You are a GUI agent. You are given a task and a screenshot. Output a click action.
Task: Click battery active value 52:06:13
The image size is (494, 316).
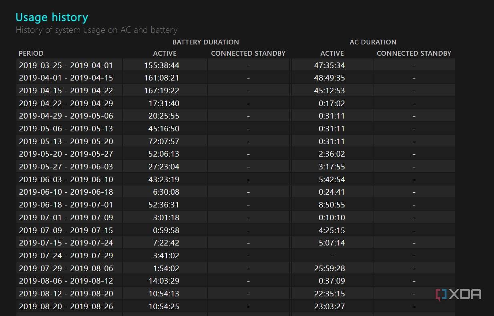164,154
